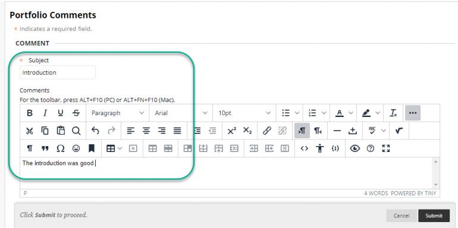The width and height of the screenshot is (458, 228).
Task: Set right-to-left text direction
Action: (x=318, y=131)
